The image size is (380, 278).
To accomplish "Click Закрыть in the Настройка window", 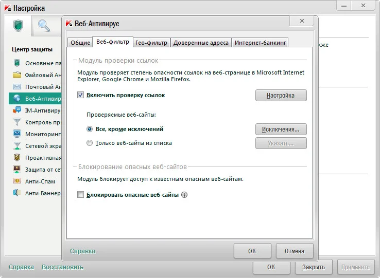I will (314, 267).
